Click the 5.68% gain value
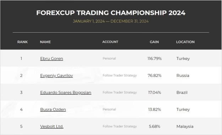The width and height of the screenshot is (222, 135). pos(155,126)
